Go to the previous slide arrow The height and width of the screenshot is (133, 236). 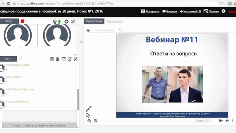click(x=227, y=121)
